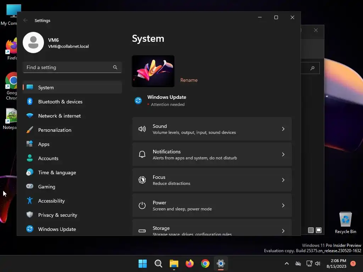
Task: Open Network & internet section
Action: [x=72, y=116]
